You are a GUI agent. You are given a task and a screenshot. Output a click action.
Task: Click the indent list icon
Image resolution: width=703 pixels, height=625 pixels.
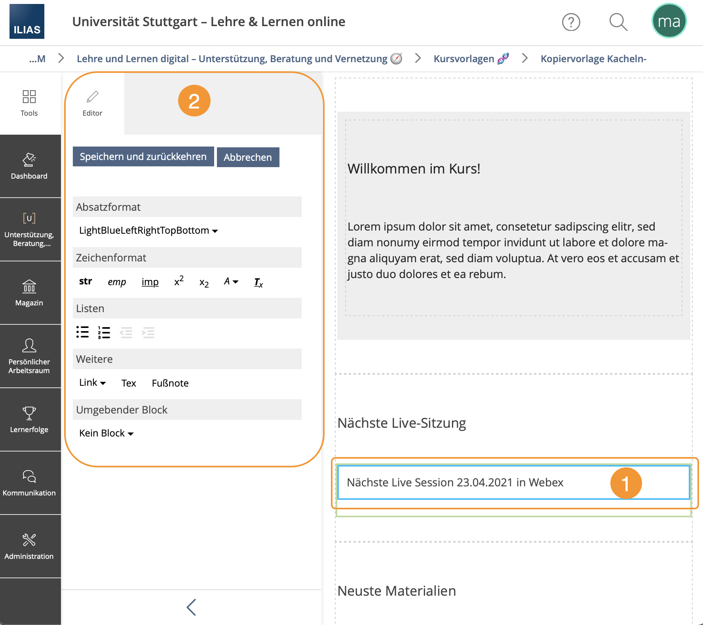pyautogui.click(x=148, y=332)
